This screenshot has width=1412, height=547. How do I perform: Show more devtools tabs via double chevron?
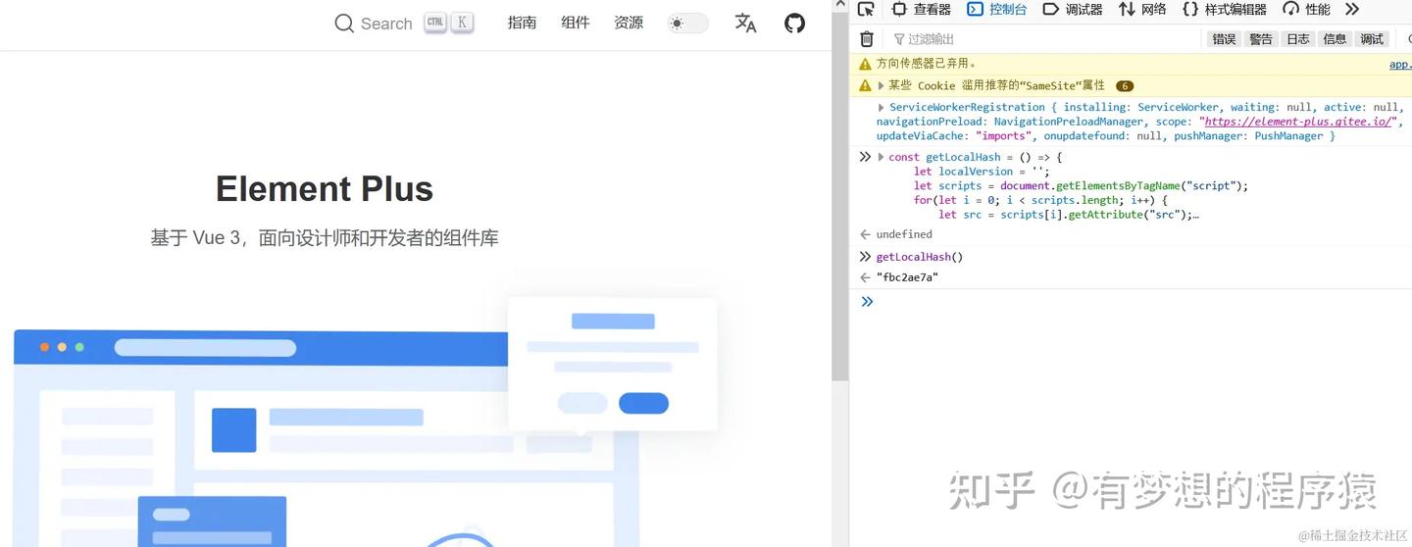click(x=1352, y=9)
